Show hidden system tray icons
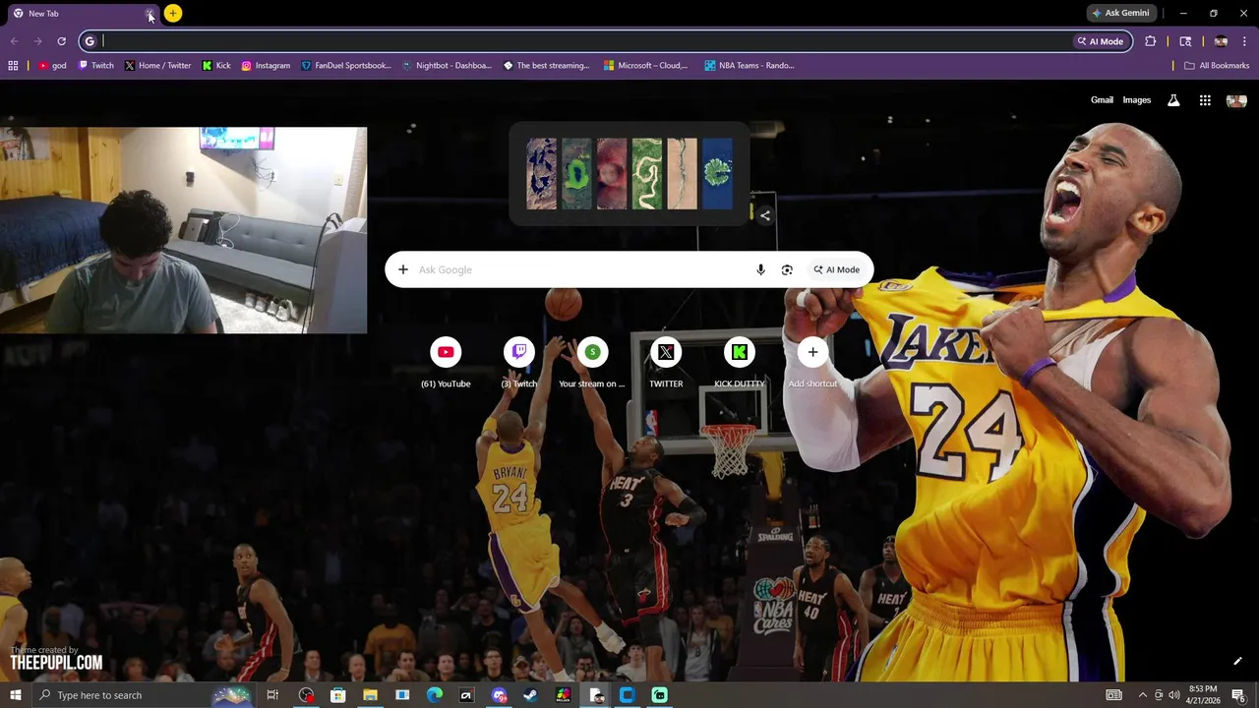This screenshot has height=708, width=1259. coord(1142,695)
